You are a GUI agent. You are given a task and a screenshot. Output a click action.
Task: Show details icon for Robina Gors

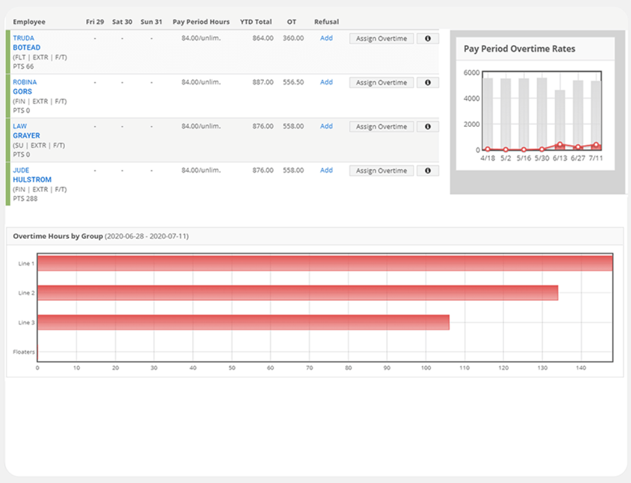coord(428,82)
